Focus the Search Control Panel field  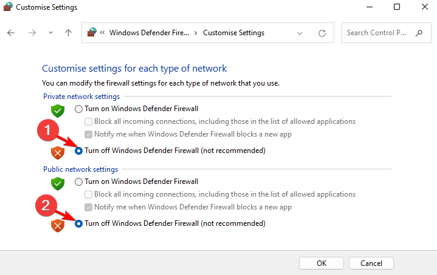click(x=387, y=33)
